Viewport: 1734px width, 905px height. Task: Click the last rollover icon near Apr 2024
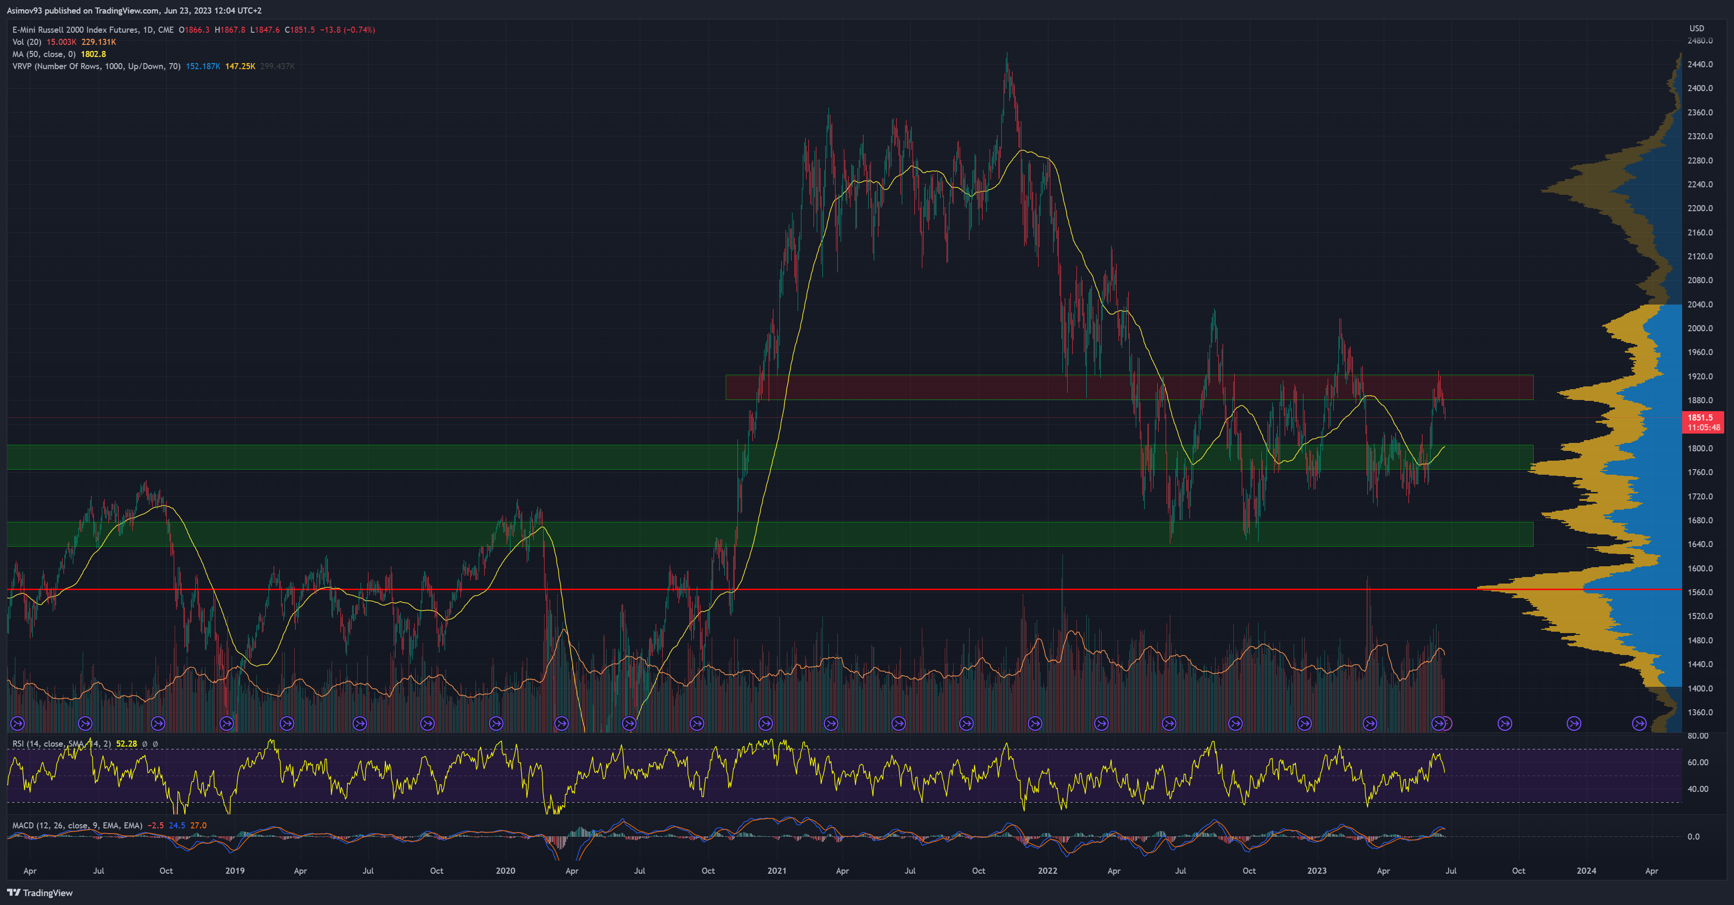tap(1639, 723)
